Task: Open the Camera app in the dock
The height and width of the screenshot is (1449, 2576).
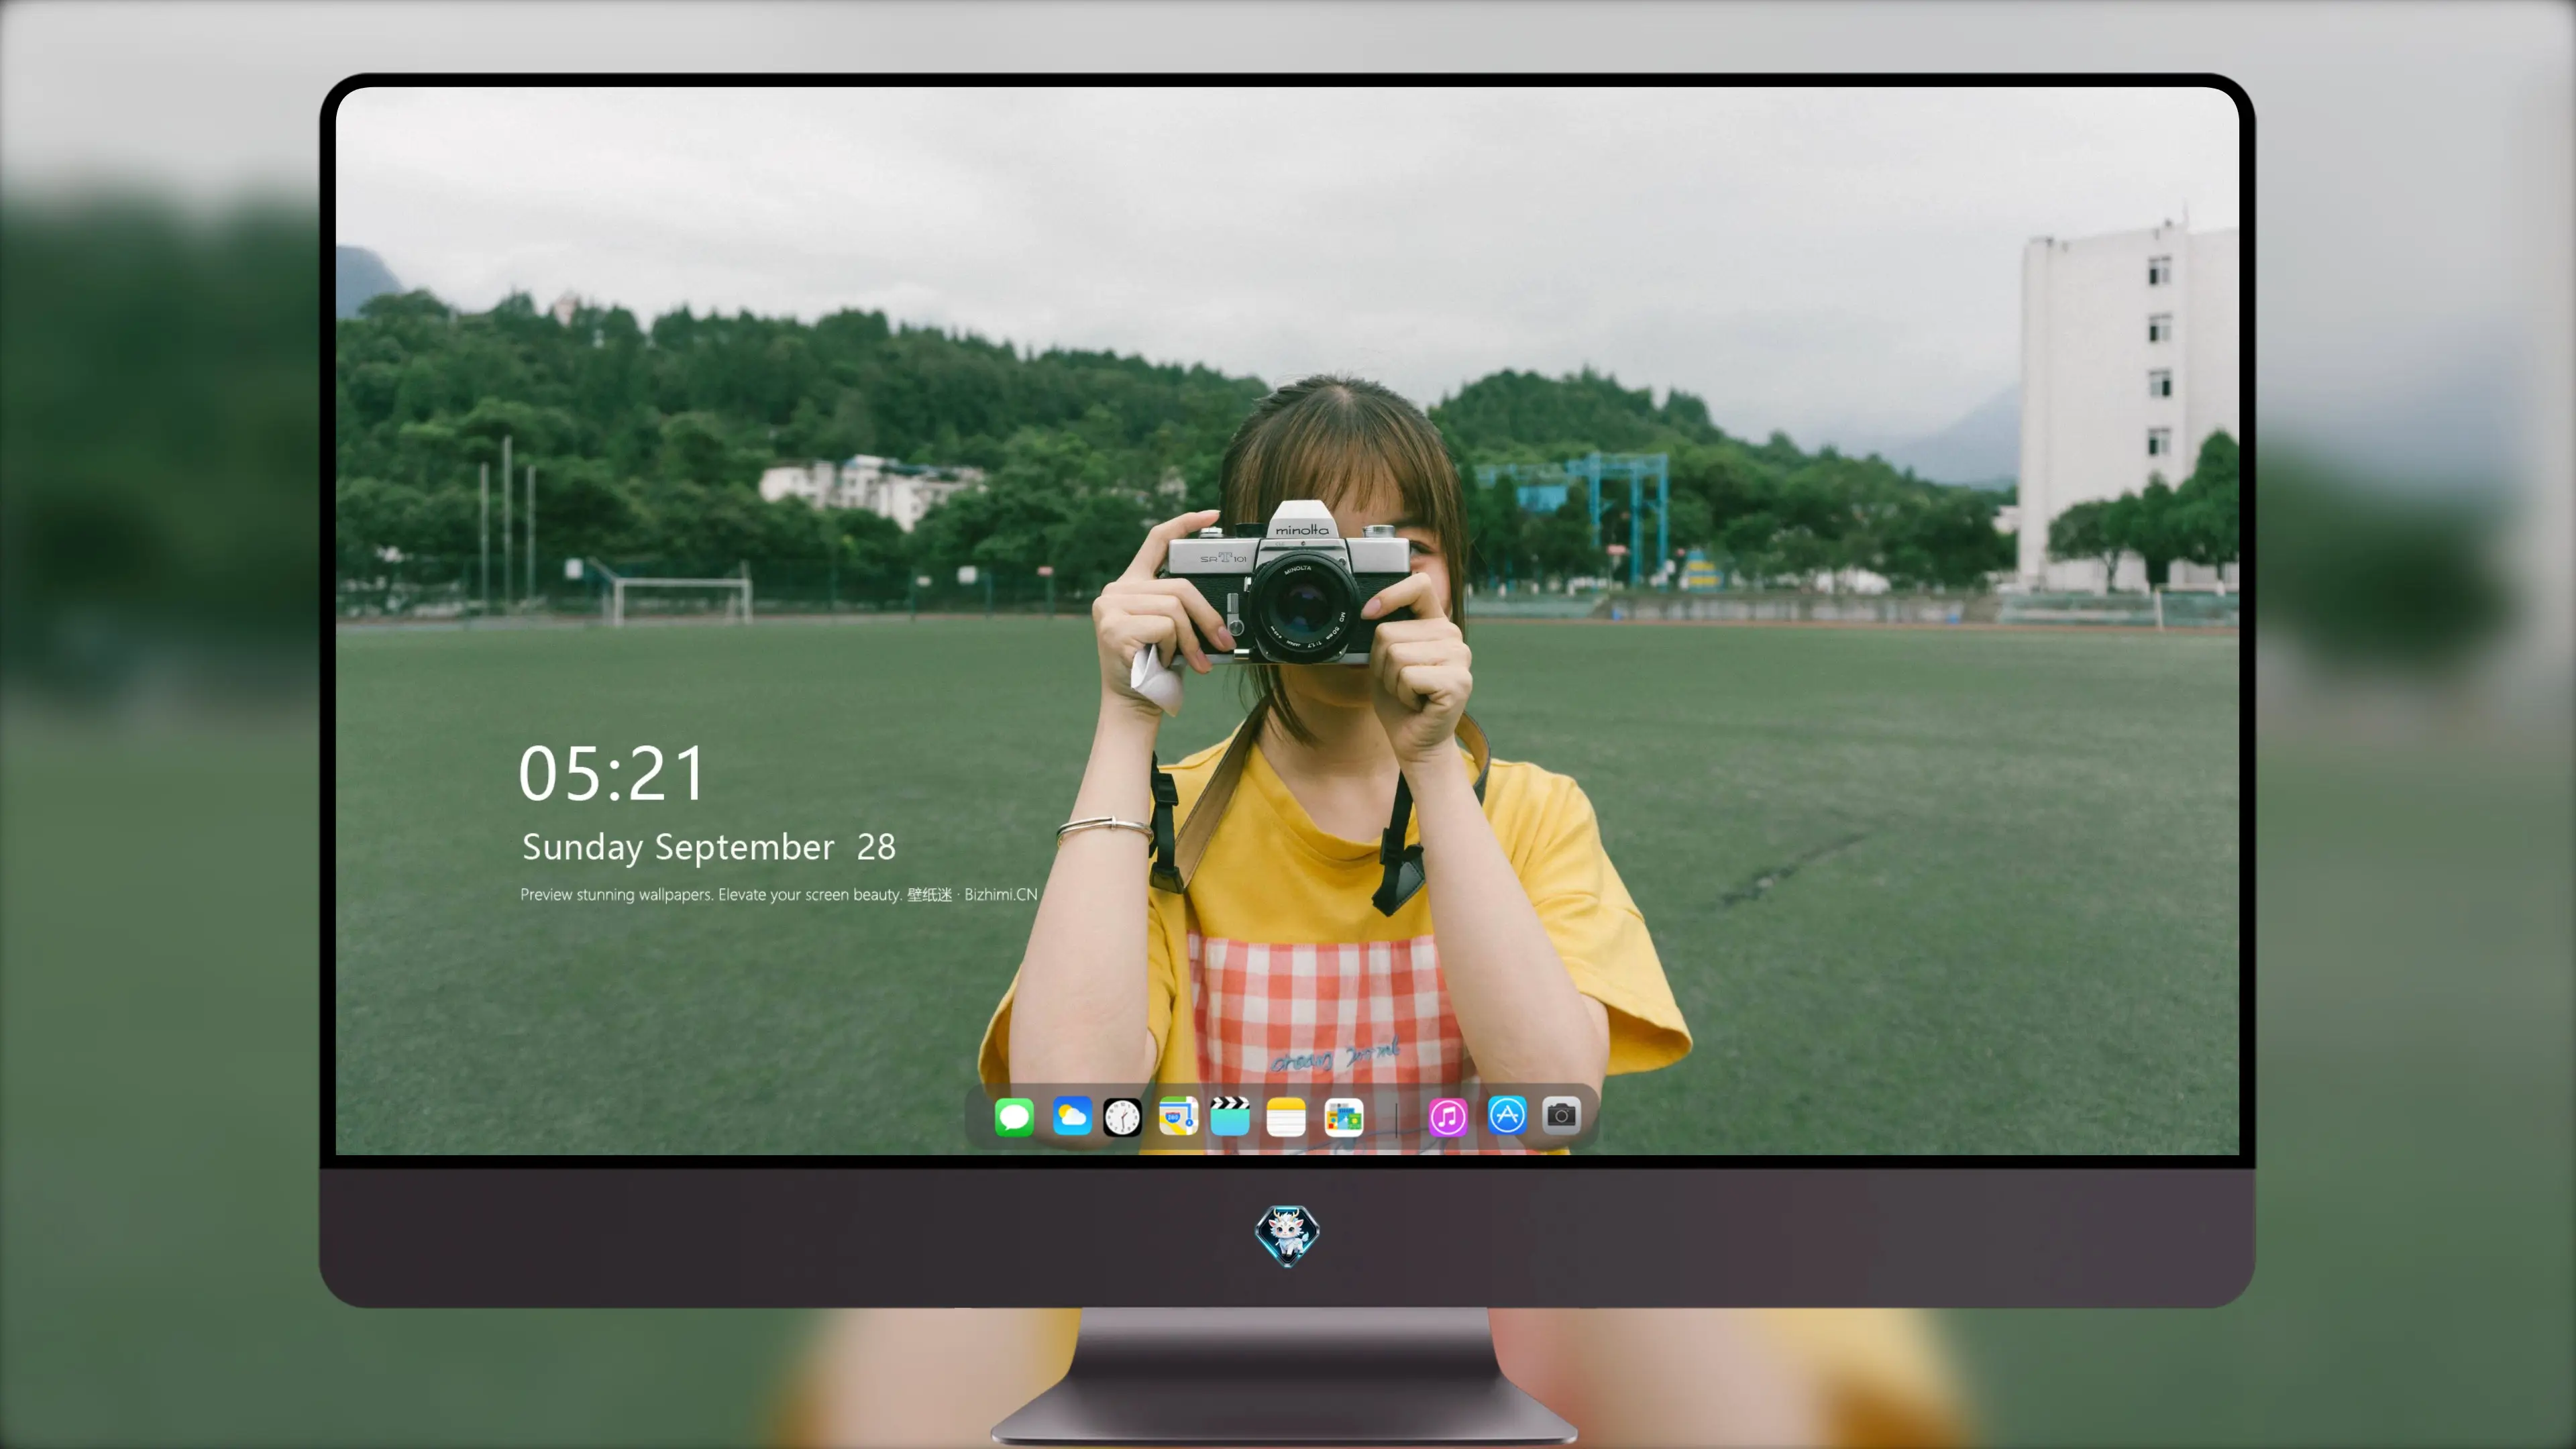Action: pos(1561,1116)
